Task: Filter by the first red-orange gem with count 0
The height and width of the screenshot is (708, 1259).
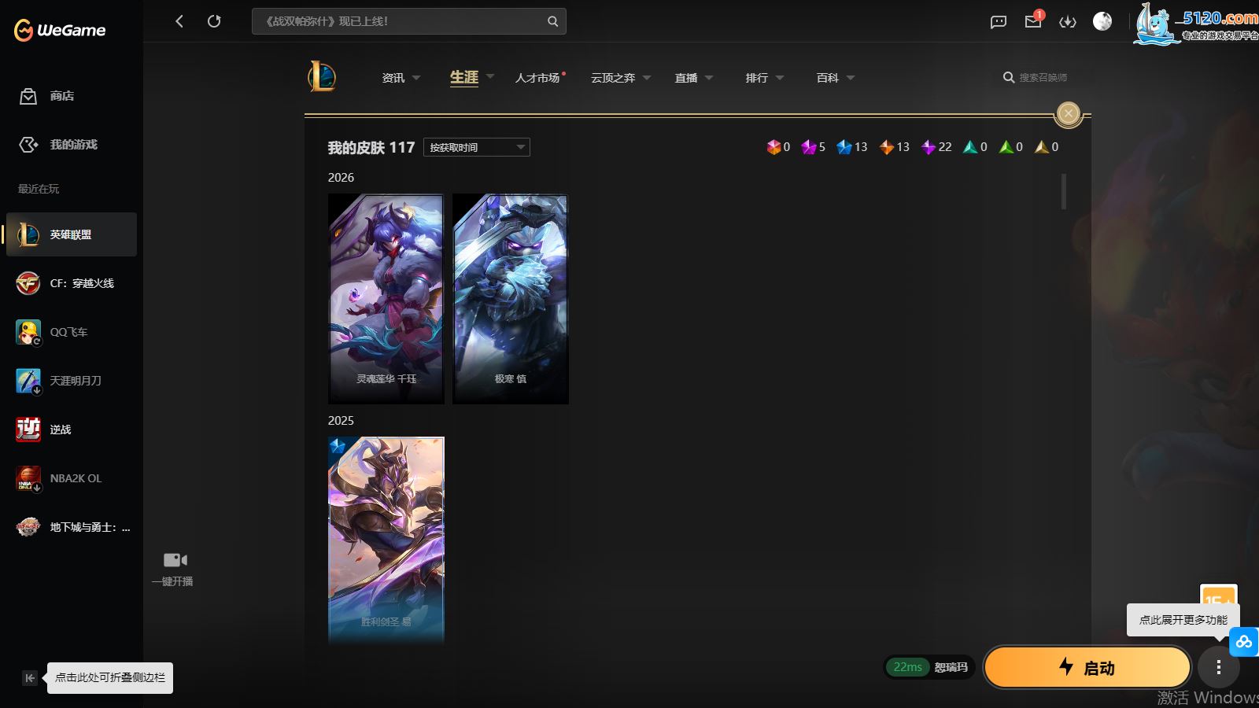Action: (773, 147)
